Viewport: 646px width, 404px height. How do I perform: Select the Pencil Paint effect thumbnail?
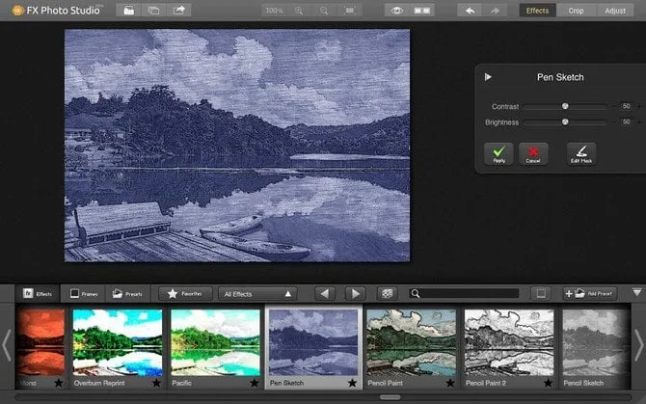pyautogui.click(x=411, y=341)
